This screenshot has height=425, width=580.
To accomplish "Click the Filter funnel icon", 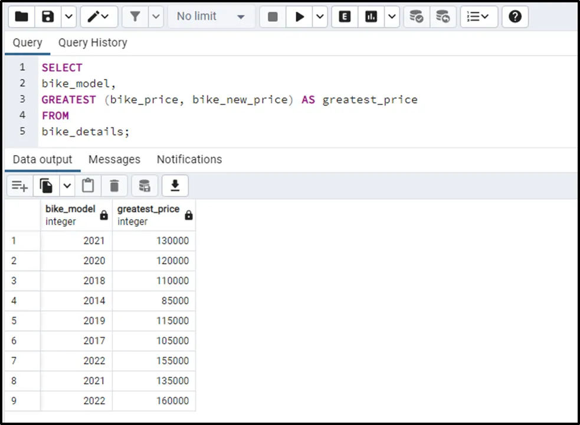I will point(135,17).
